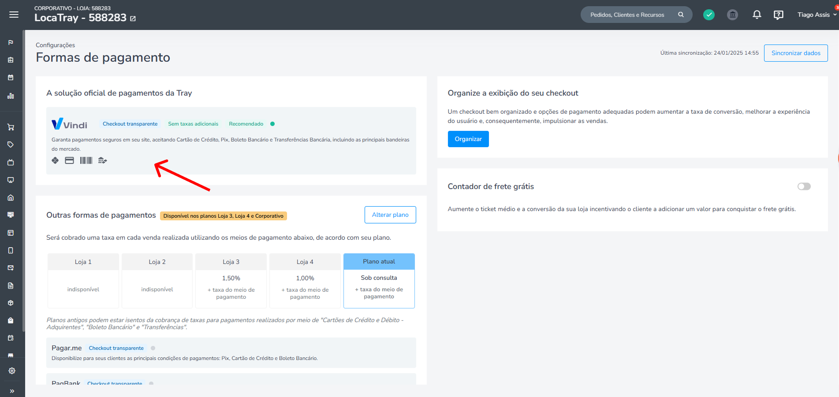
Task: Click the Formas de pagamento heading
Action: click(x=103, y=57)
